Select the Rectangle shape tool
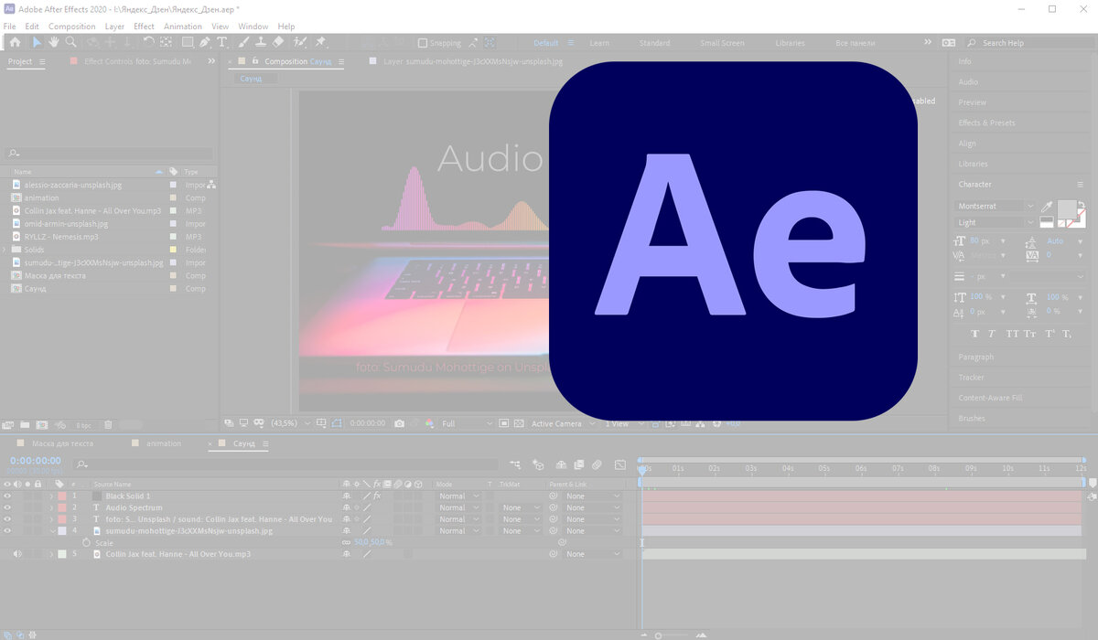Screen dimensions: 1098x640 click(187, 42)
